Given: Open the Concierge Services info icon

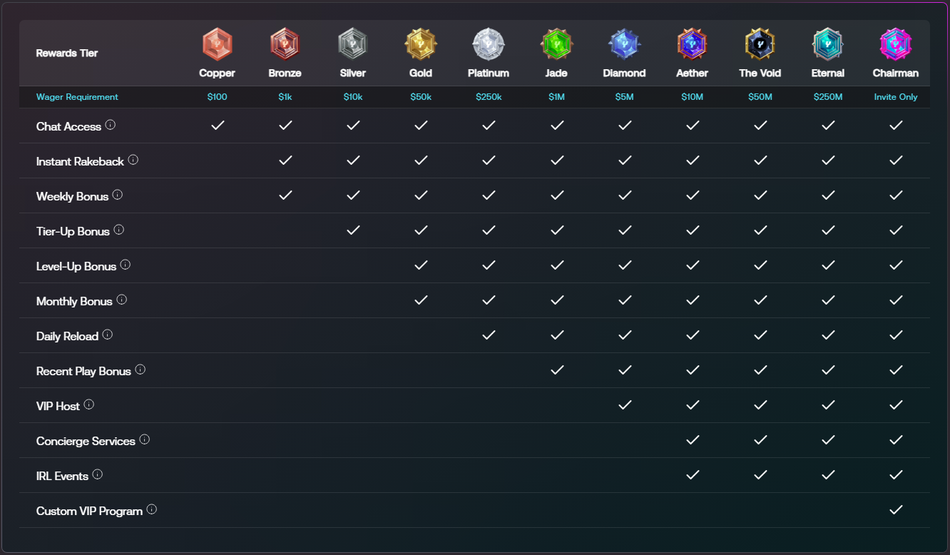Looking at the screenshot, I should 145,439.
